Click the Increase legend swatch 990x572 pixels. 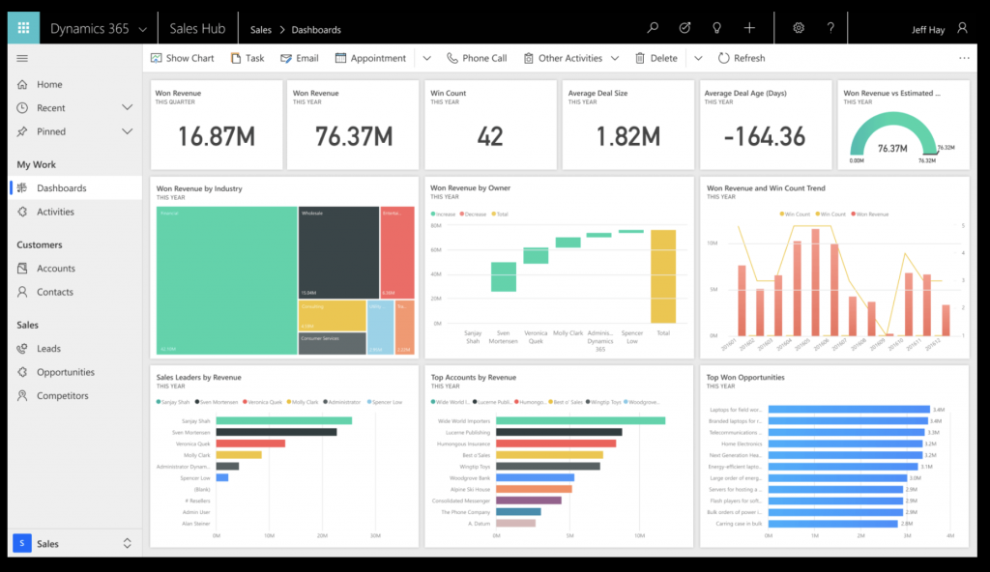point(433,214)
